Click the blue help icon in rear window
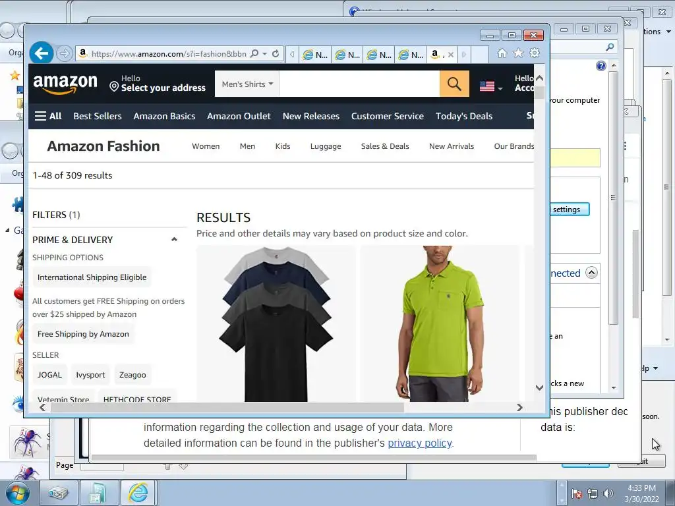Screen dimensions: 675x506 [601, 66]
